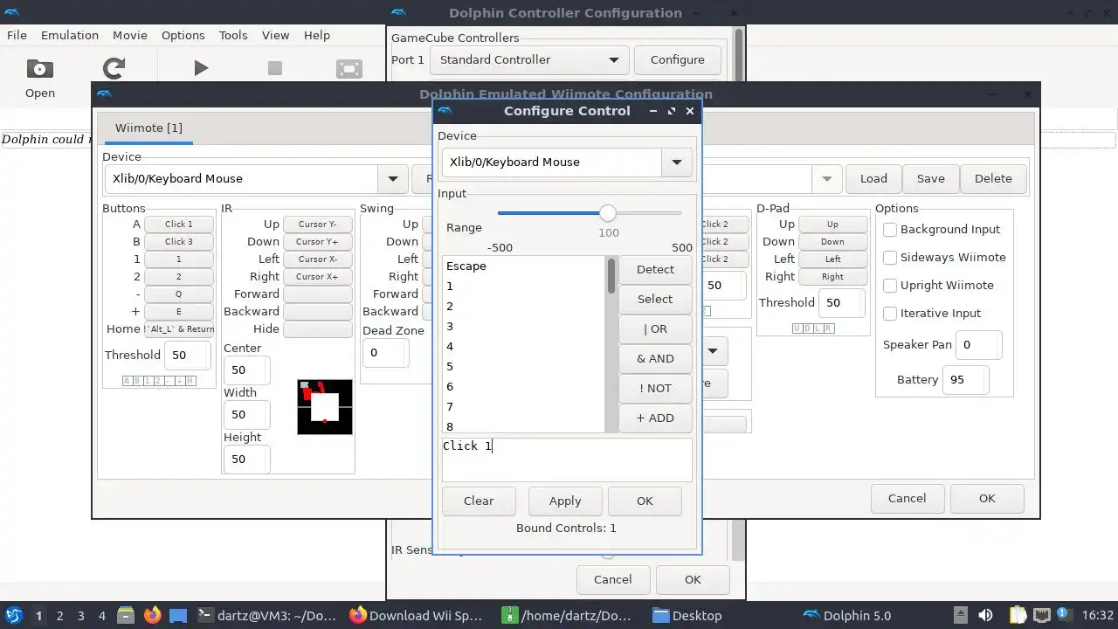Image resolution: width=1118 pixels, height=629 pixels.
Task: Click the + ADD operator button
Action: click(655, 418)
